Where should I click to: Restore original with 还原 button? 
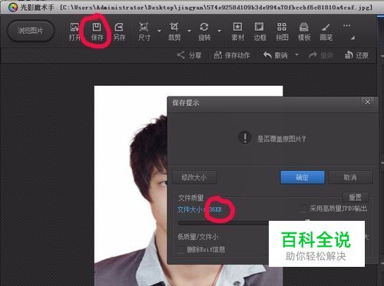[356, 55]
